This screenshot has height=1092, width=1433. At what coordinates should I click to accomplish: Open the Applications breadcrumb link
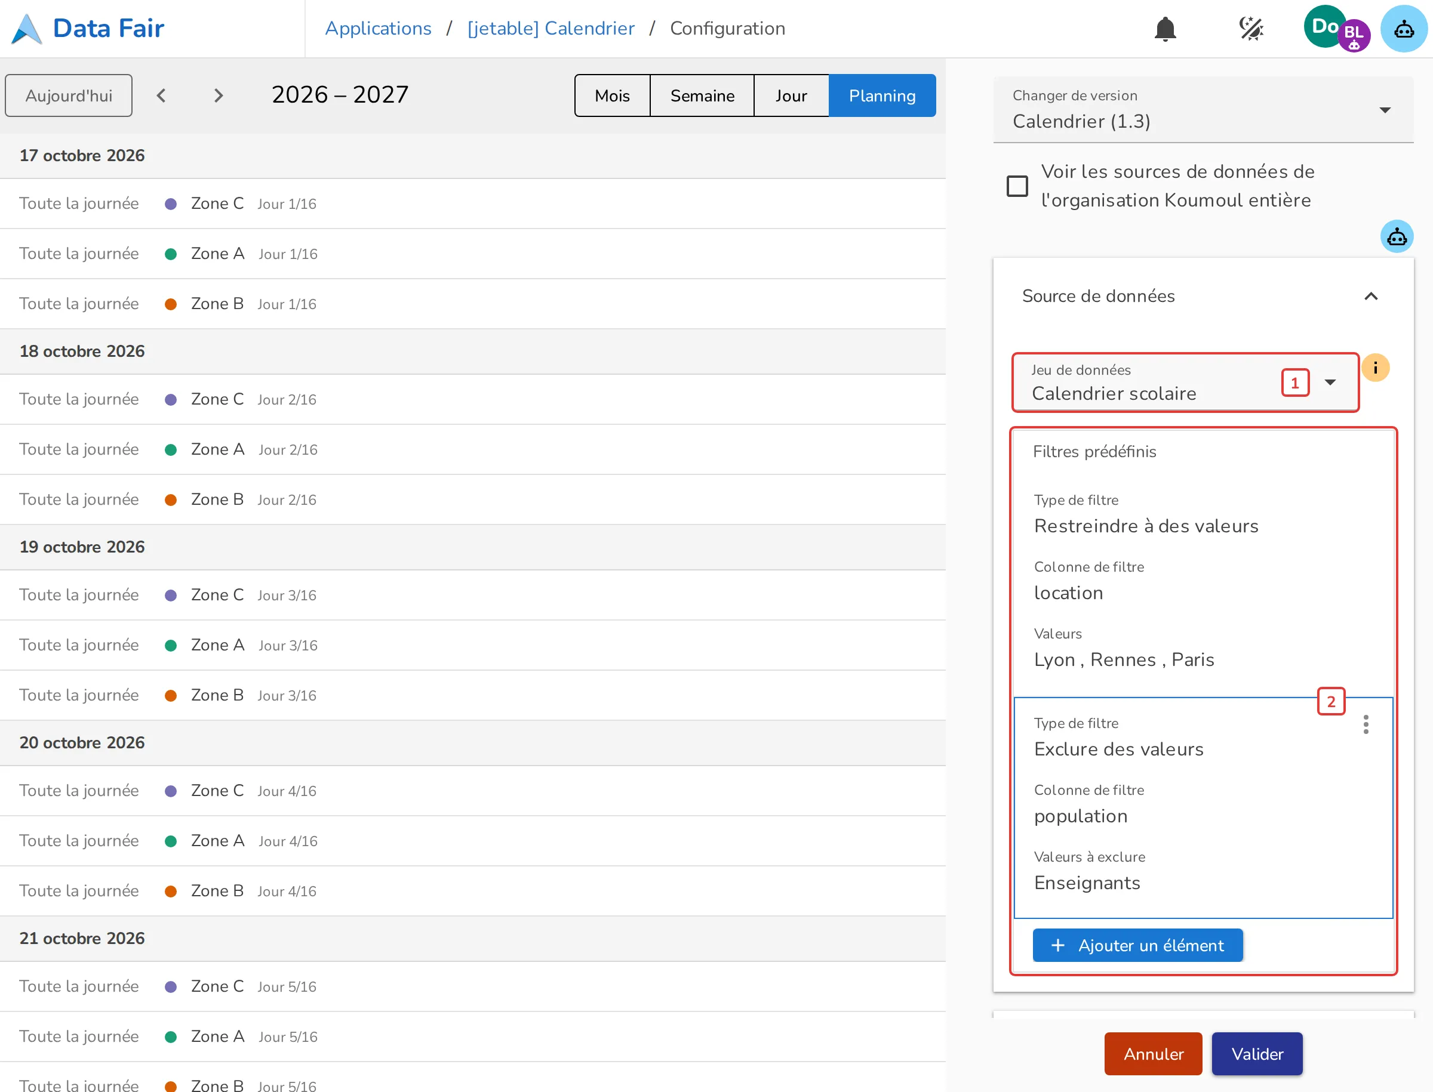coord(378,29)
